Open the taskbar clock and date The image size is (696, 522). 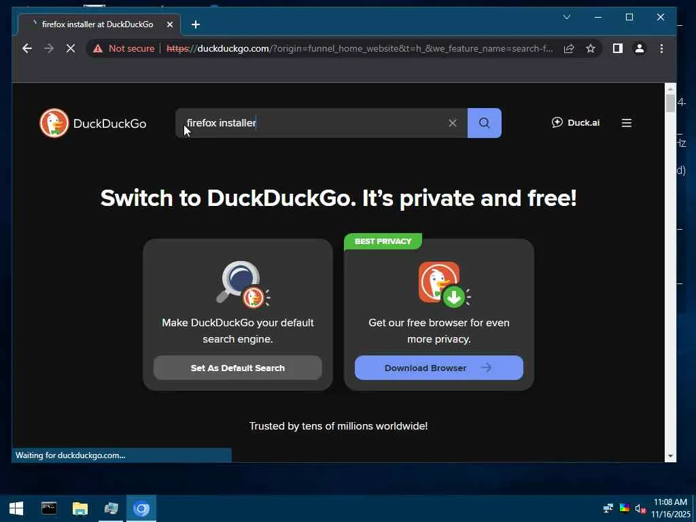tap(670, 508)
